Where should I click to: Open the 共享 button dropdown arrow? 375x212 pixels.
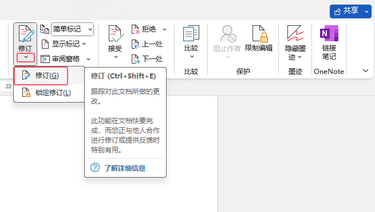pos(367,11)
